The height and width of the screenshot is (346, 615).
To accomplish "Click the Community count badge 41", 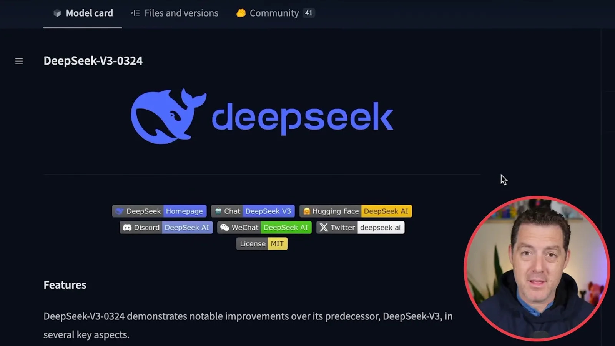I will coord(309,13).
